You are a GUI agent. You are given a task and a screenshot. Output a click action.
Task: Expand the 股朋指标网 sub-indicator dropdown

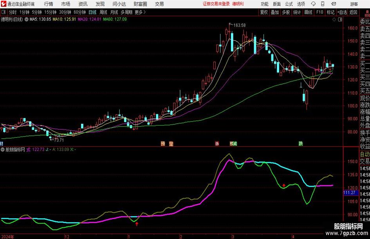pos(3,150)
